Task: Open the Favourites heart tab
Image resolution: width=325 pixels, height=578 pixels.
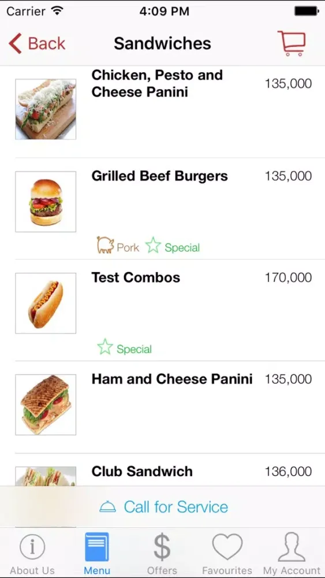Action: (227, 553)
